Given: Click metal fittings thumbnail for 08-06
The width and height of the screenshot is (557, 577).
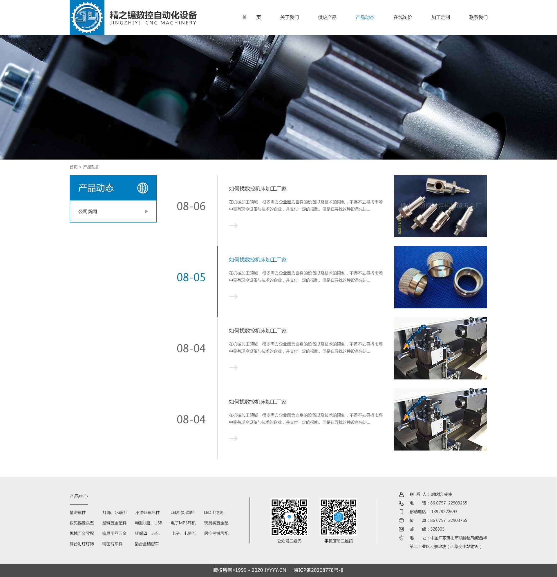Looking at the screenshot, I should [x=440, y=206].
